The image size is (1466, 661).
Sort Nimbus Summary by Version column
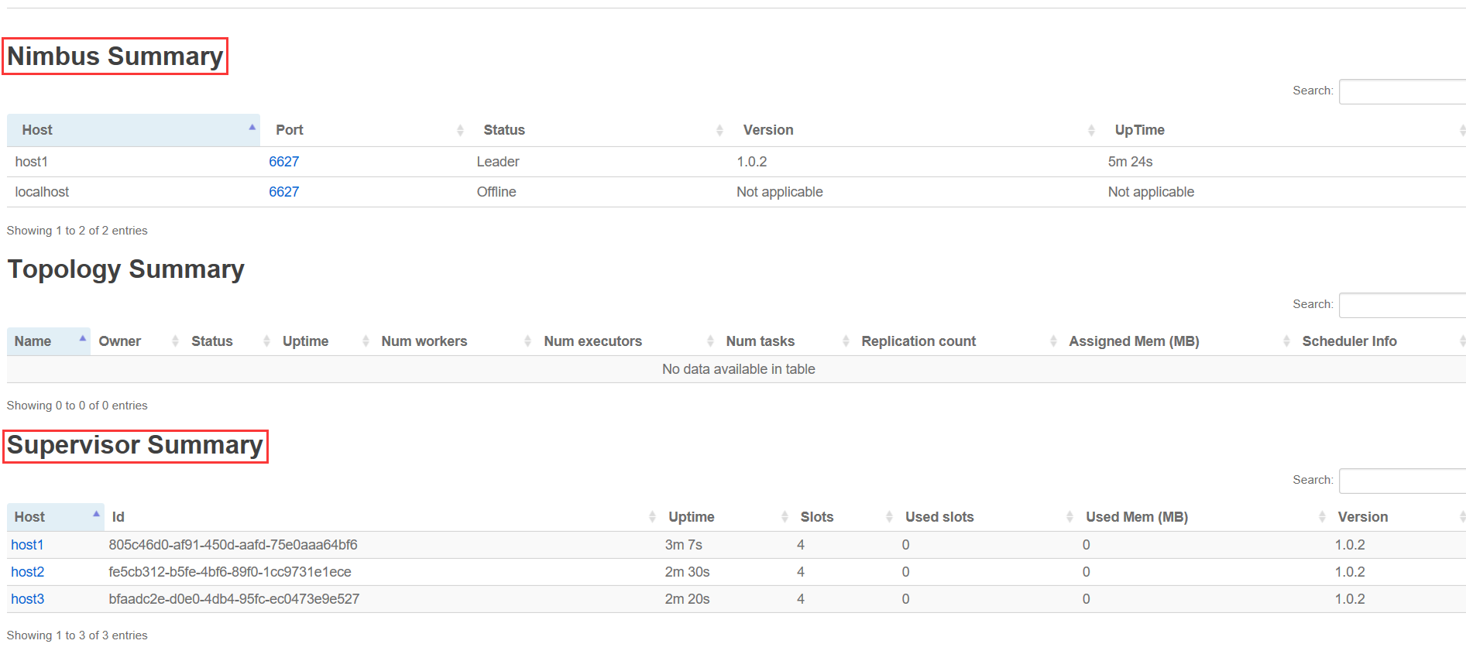click(767, 130)
